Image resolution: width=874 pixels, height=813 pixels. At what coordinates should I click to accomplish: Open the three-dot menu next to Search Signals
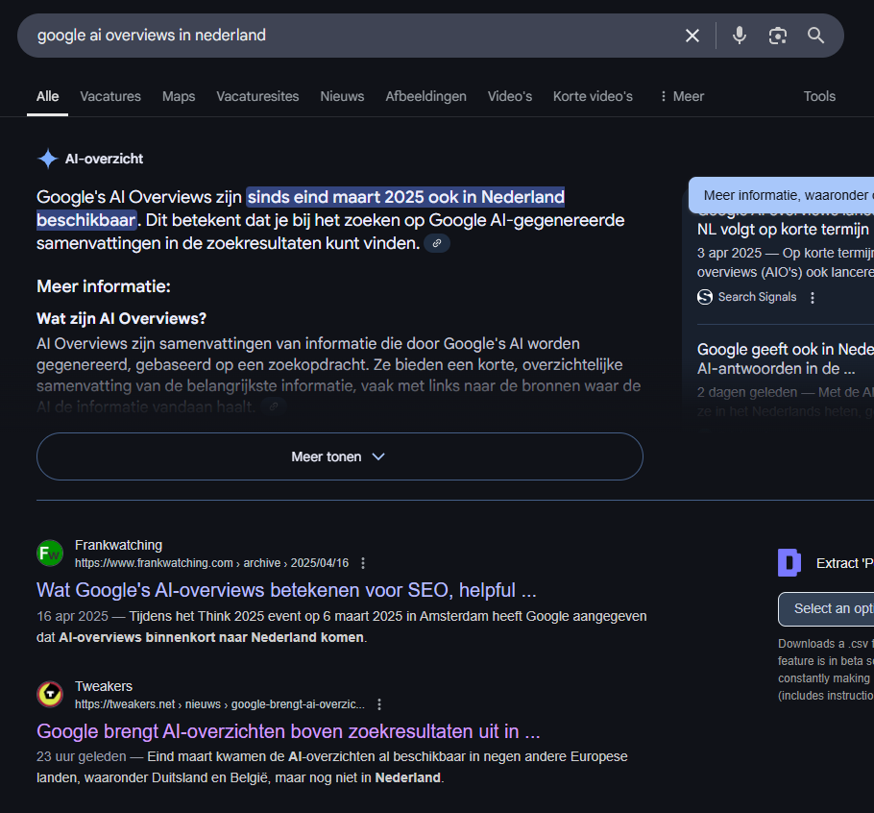click(x=813, y=298)
